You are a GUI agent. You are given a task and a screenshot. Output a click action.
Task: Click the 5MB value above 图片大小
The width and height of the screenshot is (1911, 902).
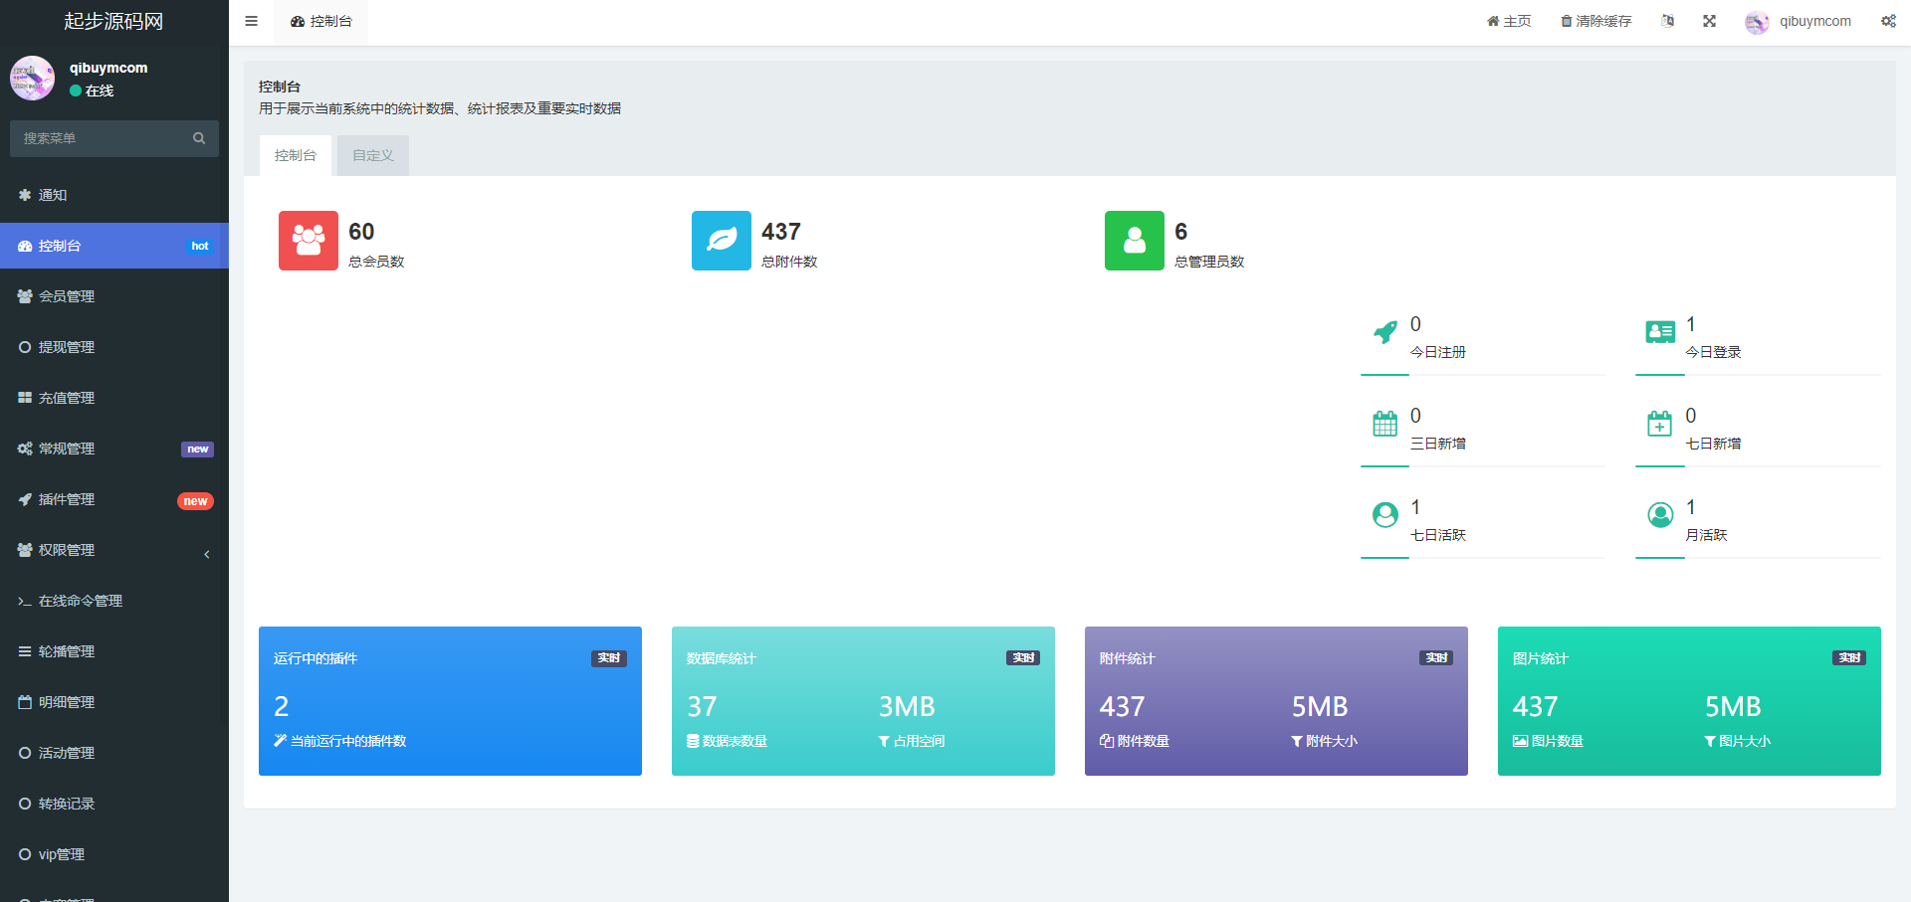pyautogui.click(x=1733, y=706)
